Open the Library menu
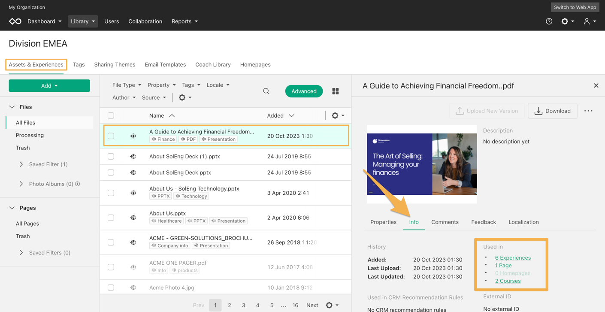605x312 pixels. click(83, 21)
